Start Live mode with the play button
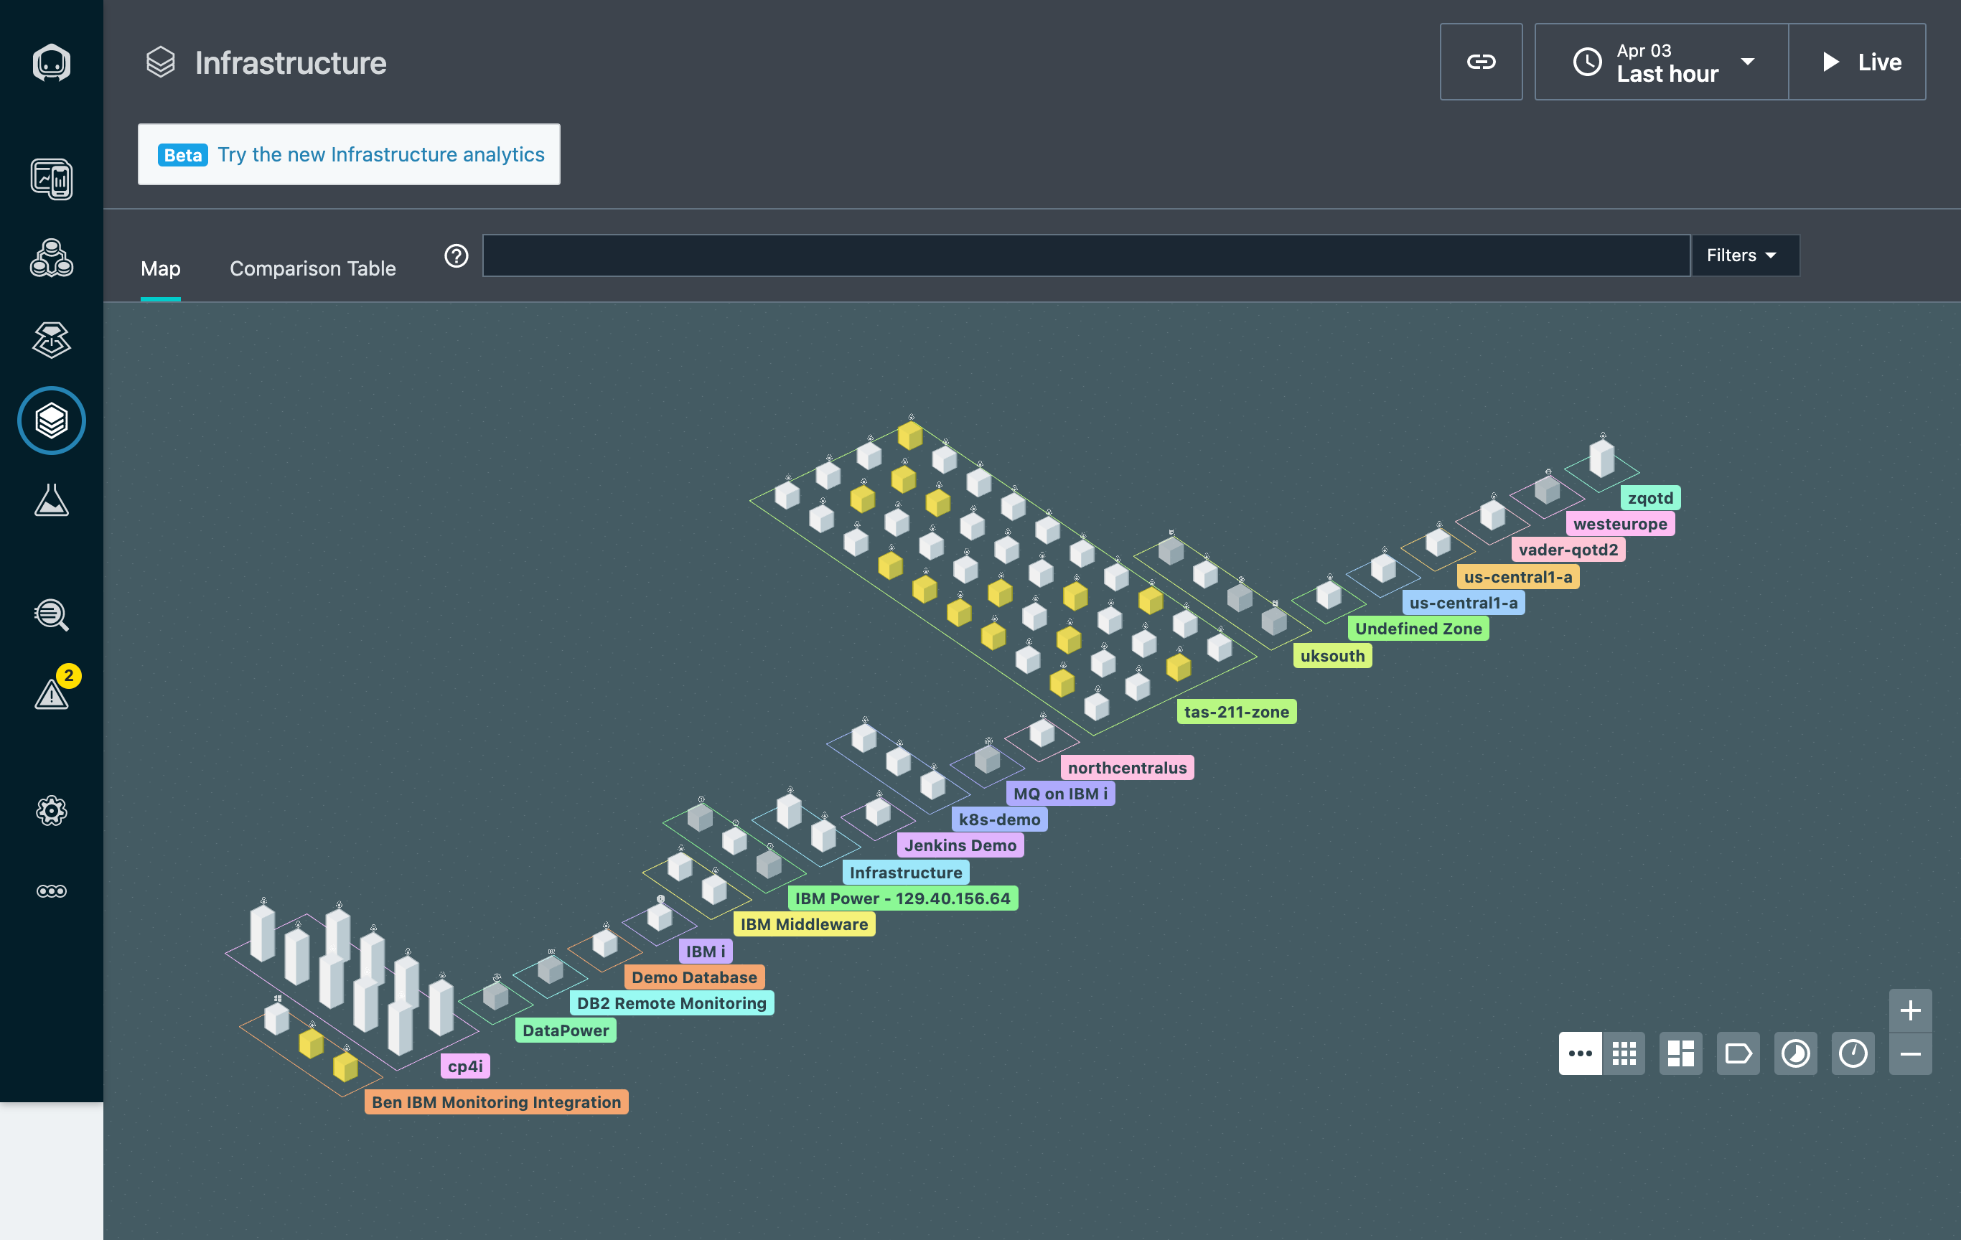 (1858, 62)
